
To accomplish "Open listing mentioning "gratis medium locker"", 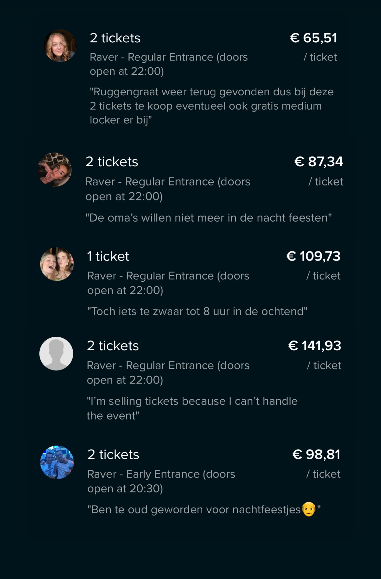I will point(212,106).
